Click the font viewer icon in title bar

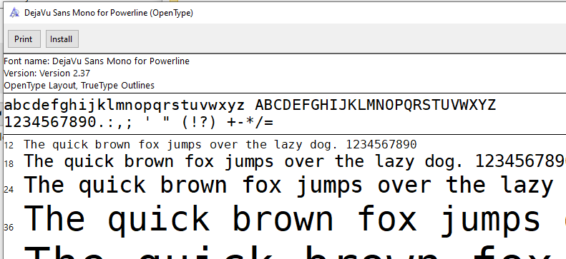point(14,13)
